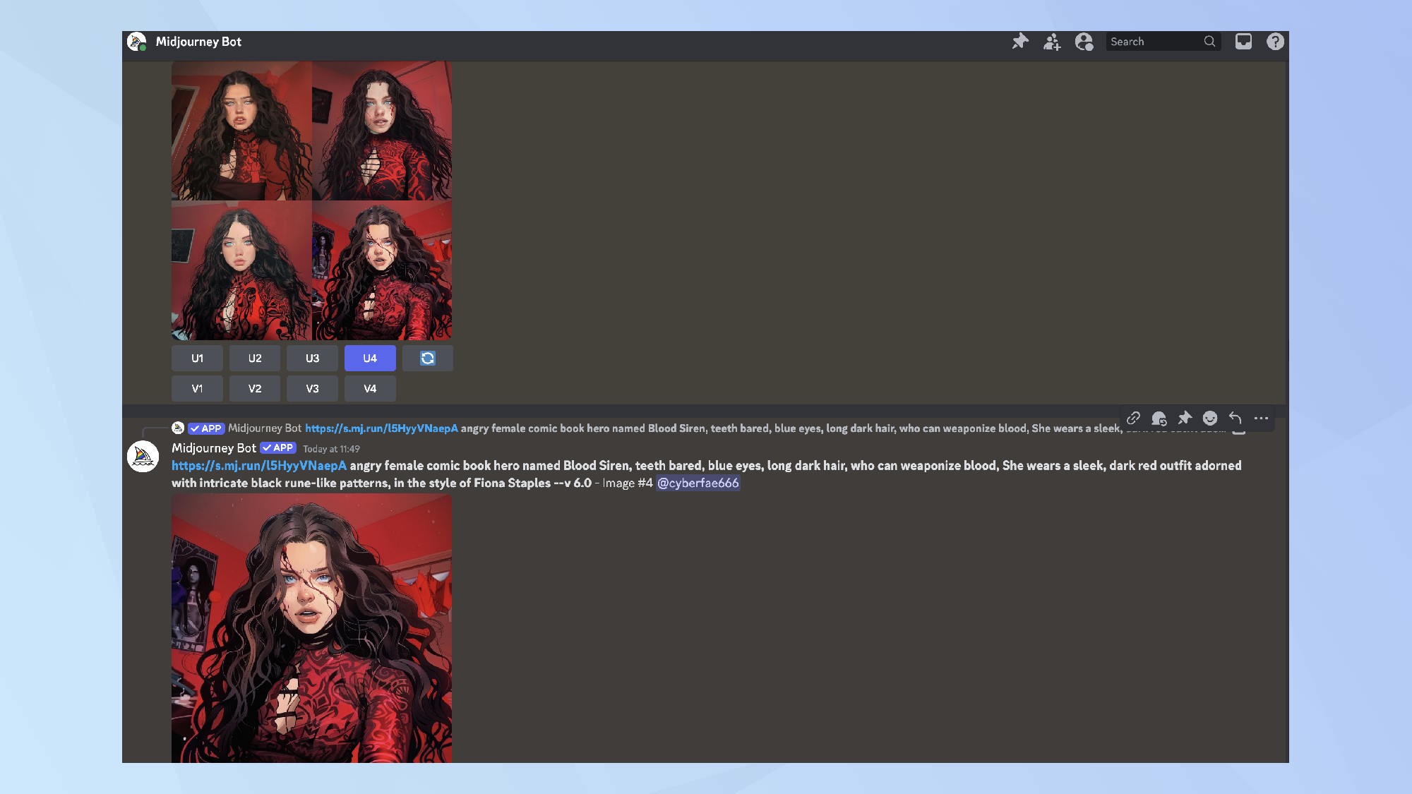
Task: Copy message link with chain icon
Action: click(1133, 418)
